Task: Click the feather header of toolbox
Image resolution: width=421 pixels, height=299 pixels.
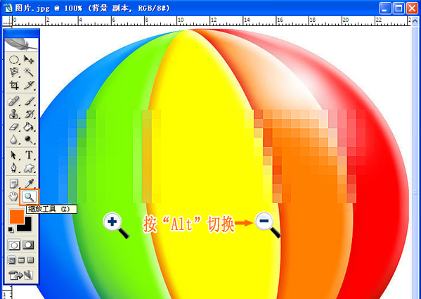Action: (21, 44)
